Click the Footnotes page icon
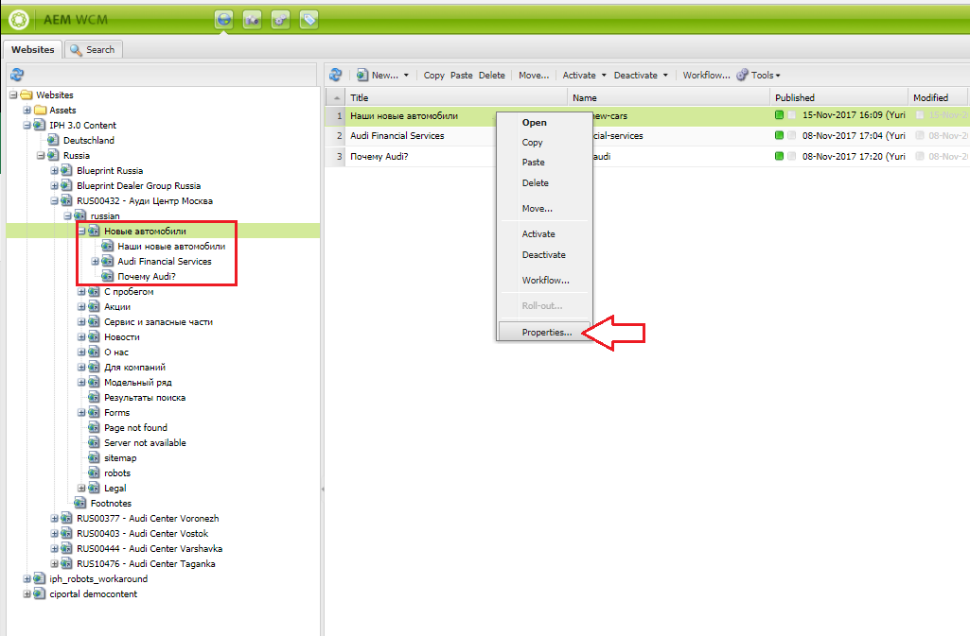This screenshot has width=970, height=636. pos(80,504)
